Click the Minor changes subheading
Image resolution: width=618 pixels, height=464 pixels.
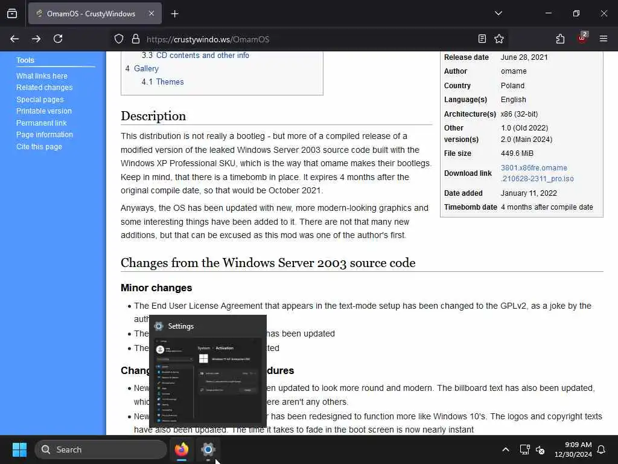tap(156, 288)
